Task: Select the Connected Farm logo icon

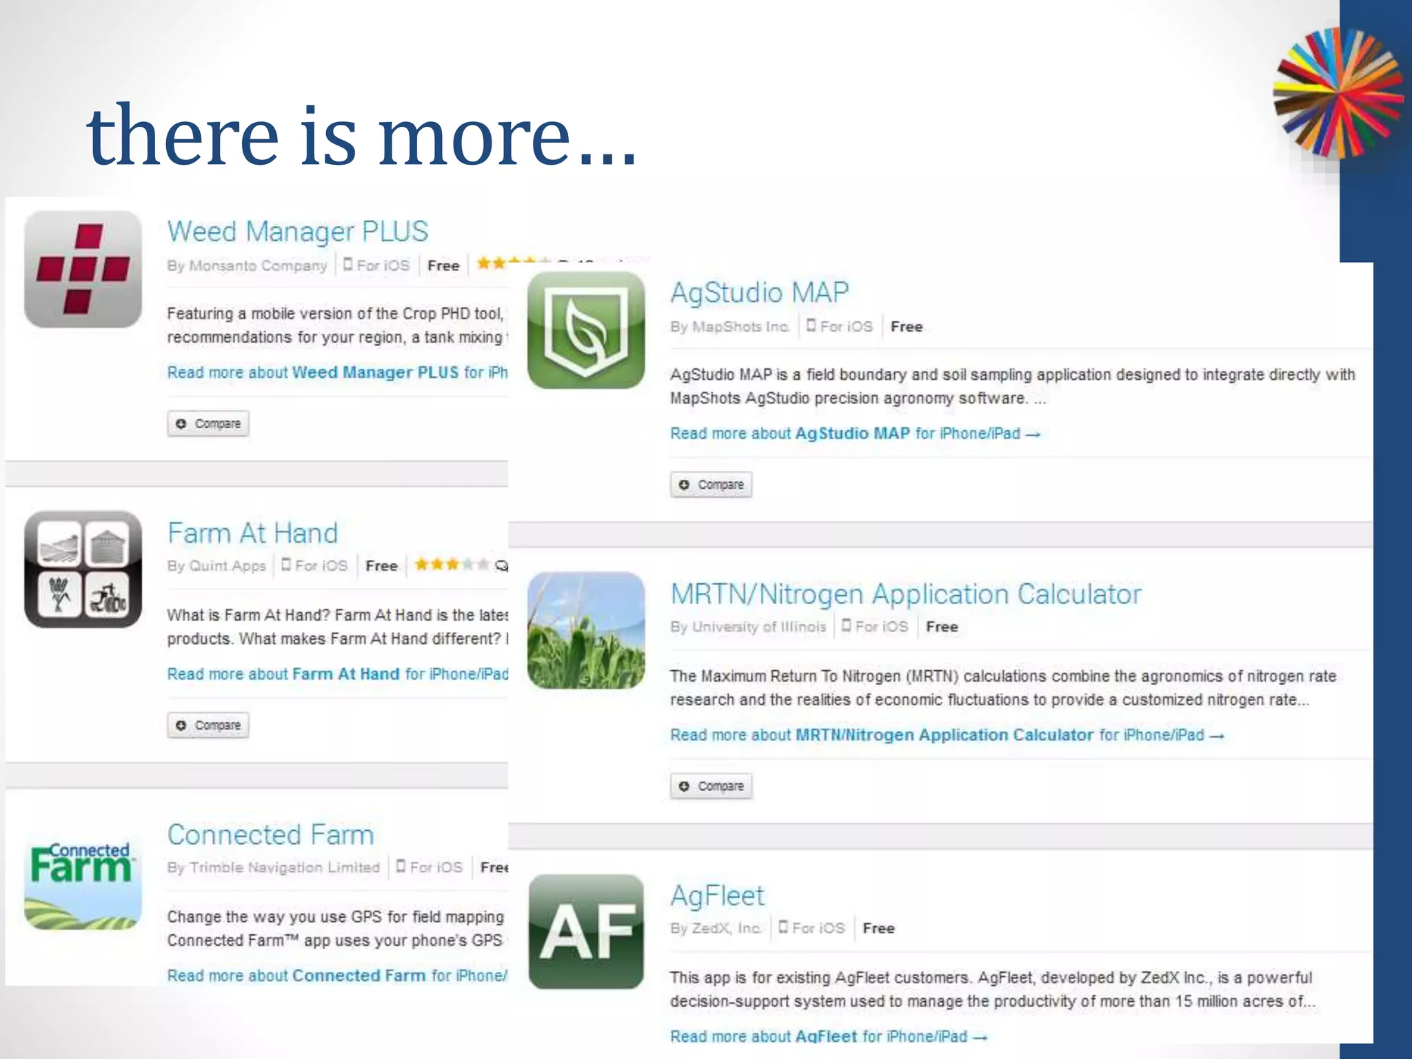Action: [x=83, y=885]
